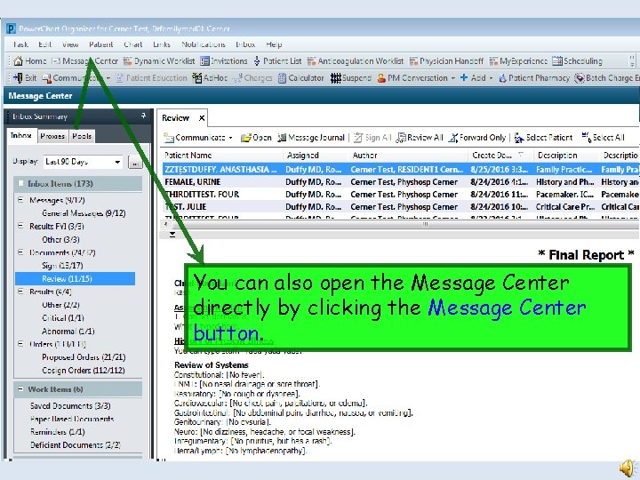Select the ZZTESTDUFFY, ANASTASIA row
Viewport: 640px width, 480px height.
[400, 170]
